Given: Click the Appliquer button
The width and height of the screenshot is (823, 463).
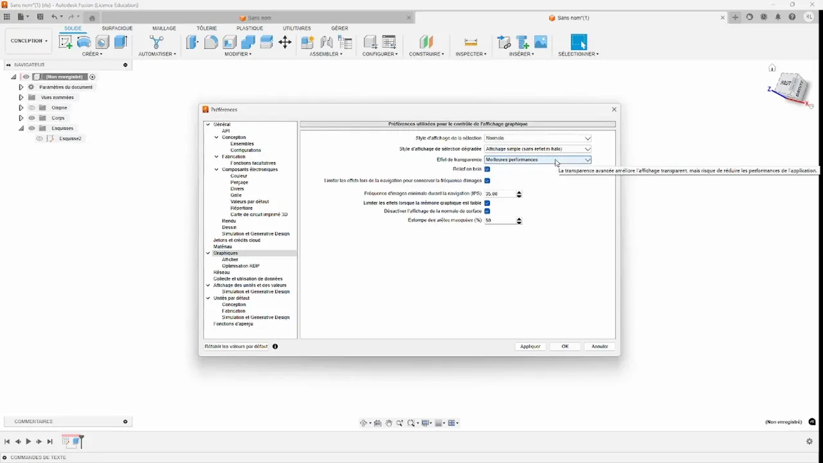Looking at the screenshot, I should tap(530, 346).
